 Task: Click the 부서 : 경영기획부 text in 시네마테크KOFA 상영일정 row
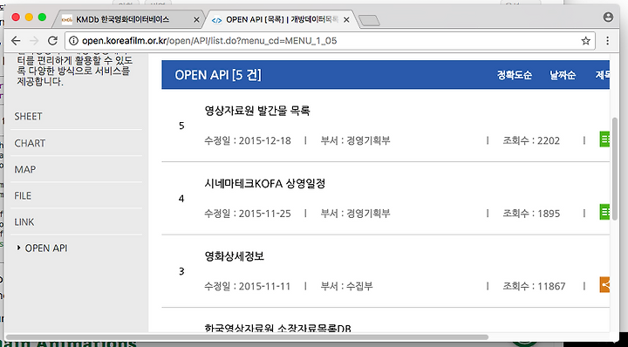[x=355, y=214]
